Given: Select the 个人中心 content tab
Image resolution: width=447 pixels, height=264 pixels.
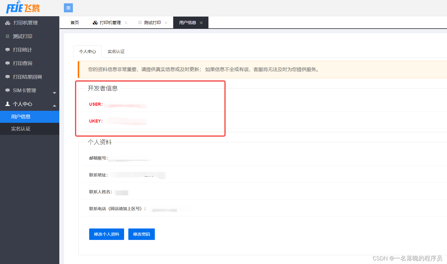Looking at the screenshot, I should tap(87, 51).
